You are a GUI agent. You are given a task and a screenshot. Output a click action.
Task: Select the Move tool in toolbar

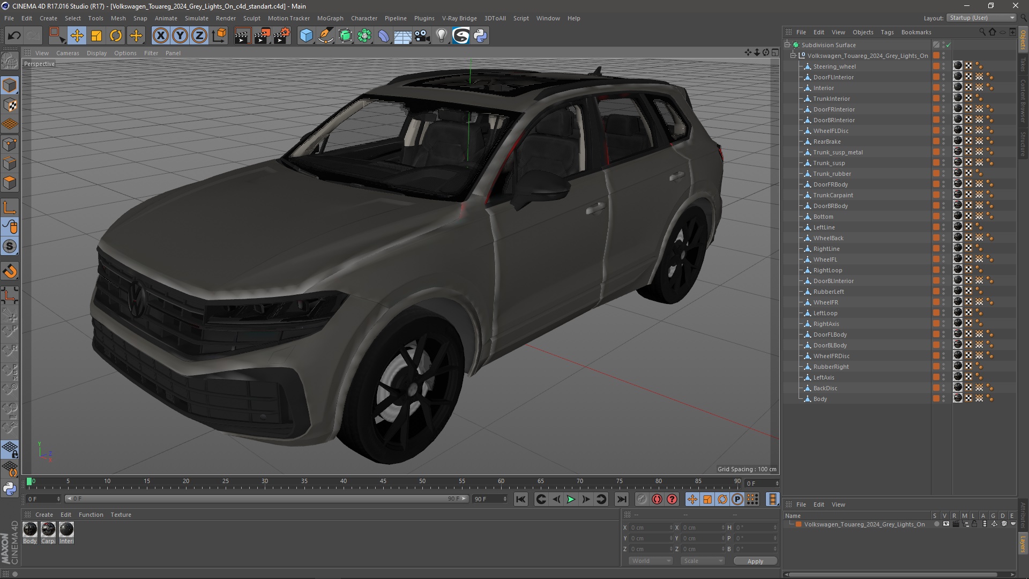(77, 36)
